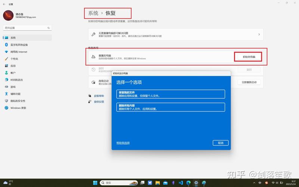Click the 帮助我选择 link in dialog
This screenshot has width=299, height=187.
(123, 143)
